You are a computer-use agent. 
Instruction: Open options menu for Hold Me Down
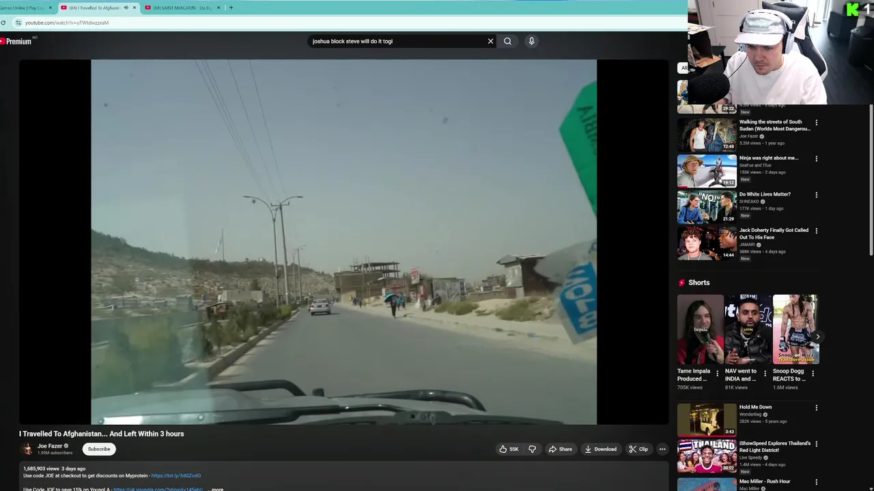point(816,408)
